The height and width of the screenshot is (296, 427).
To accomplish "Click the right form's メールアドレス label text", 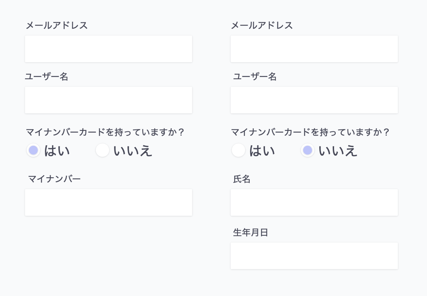I will (262, 25).
